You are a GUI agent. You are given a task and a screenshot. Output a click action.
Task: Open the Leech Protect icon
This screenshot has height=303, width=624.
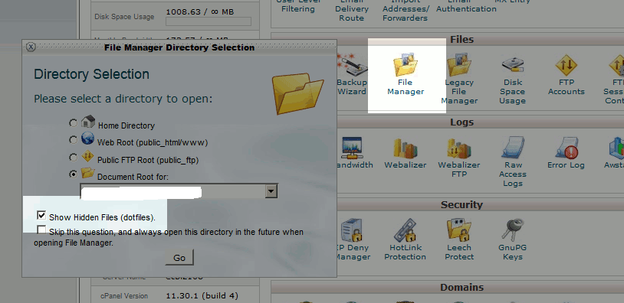point(459,230)
